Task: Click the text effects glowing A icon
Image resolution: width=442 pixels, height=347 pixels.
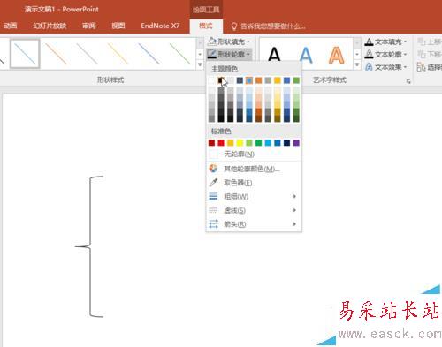Action: tap(369, 67)
